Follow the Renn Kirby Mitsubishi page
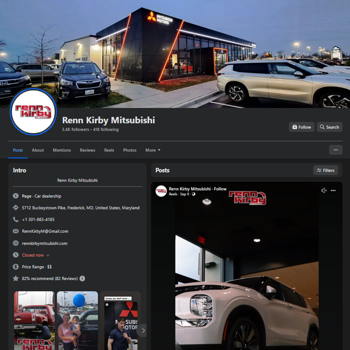Viewport: 350px width, 350px height. [x=302, y=127]
